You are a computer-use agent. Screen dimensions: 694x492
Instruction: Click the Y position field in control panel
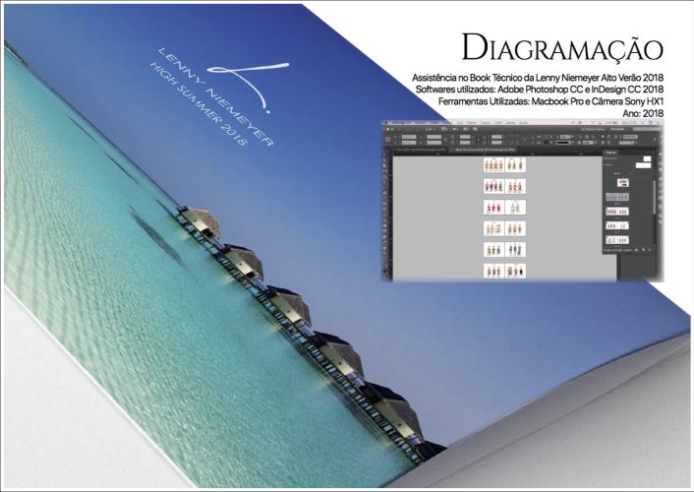(409, 143)
